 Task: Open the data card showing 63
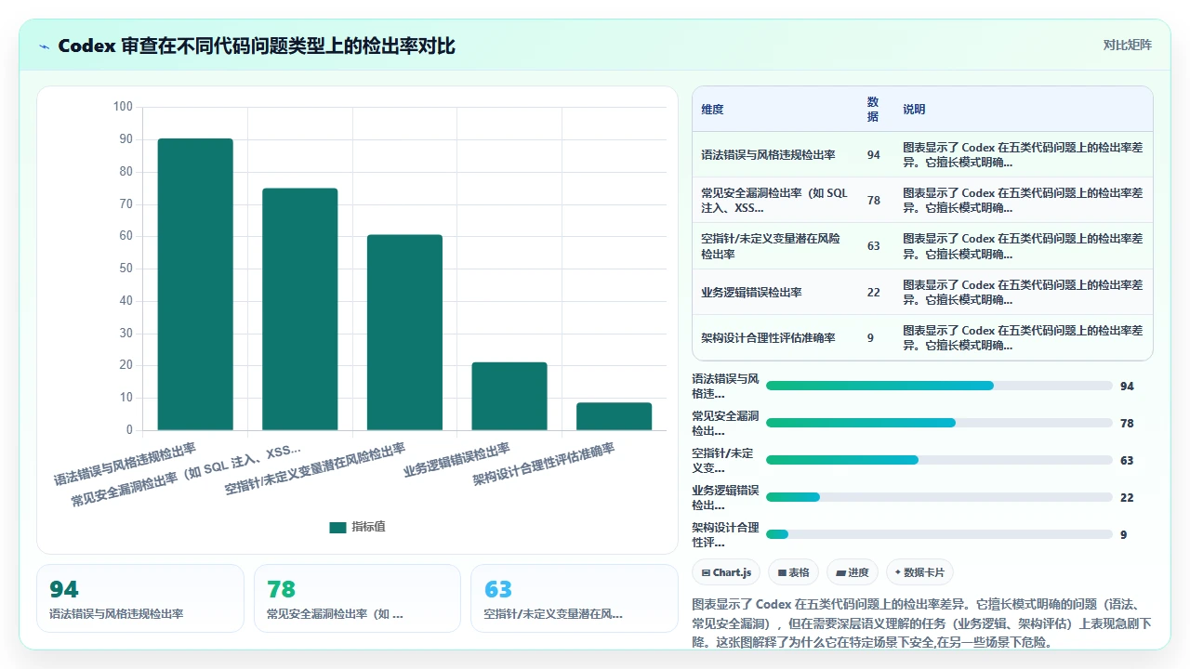575,598
